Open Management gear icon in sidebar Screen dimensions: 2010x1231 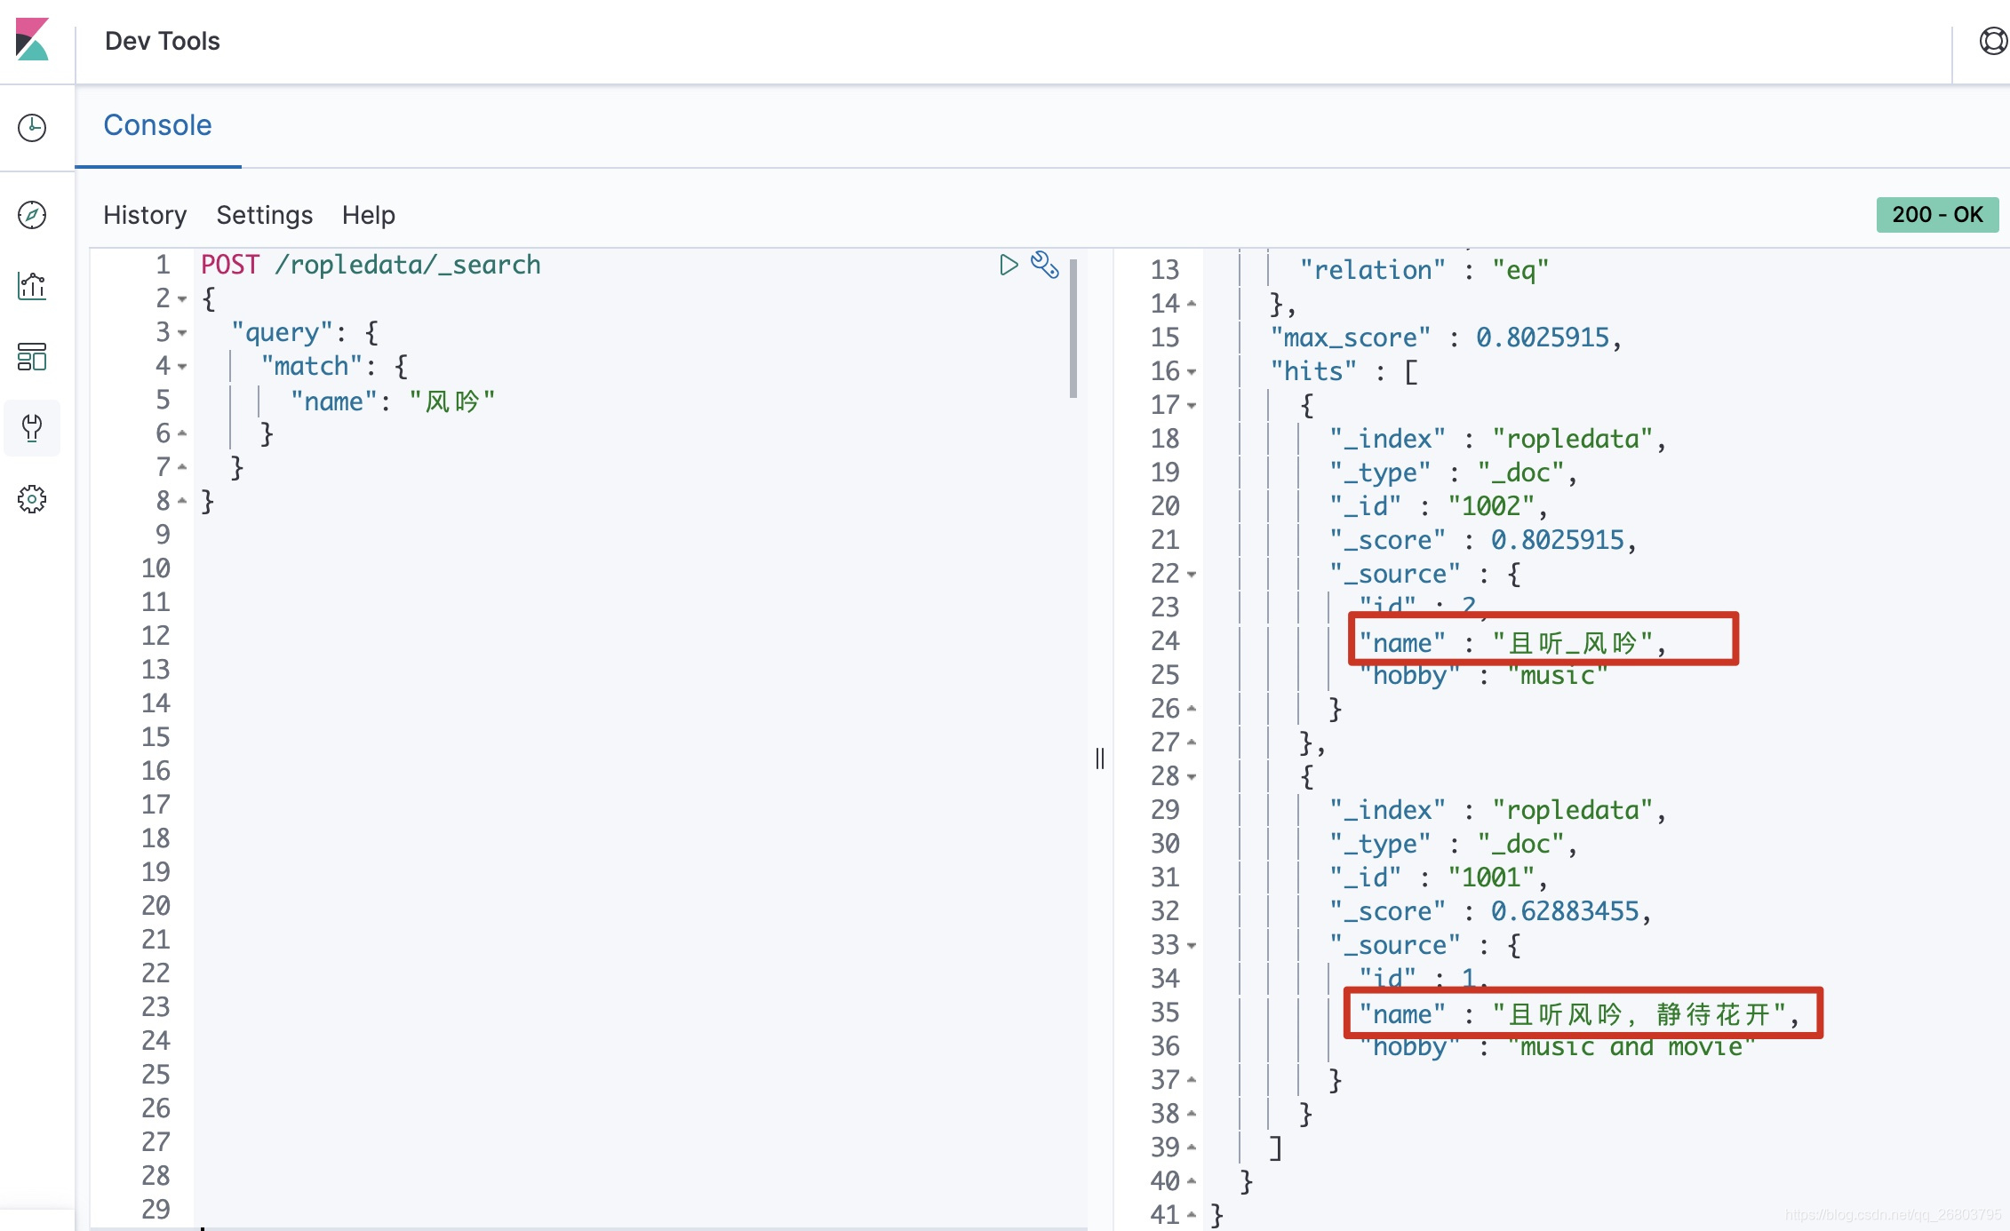click(32, 498)
